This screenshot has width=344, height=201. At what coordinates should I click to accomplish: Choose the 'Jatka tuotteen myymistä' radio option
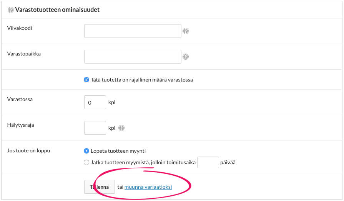[x=86, y=162]
